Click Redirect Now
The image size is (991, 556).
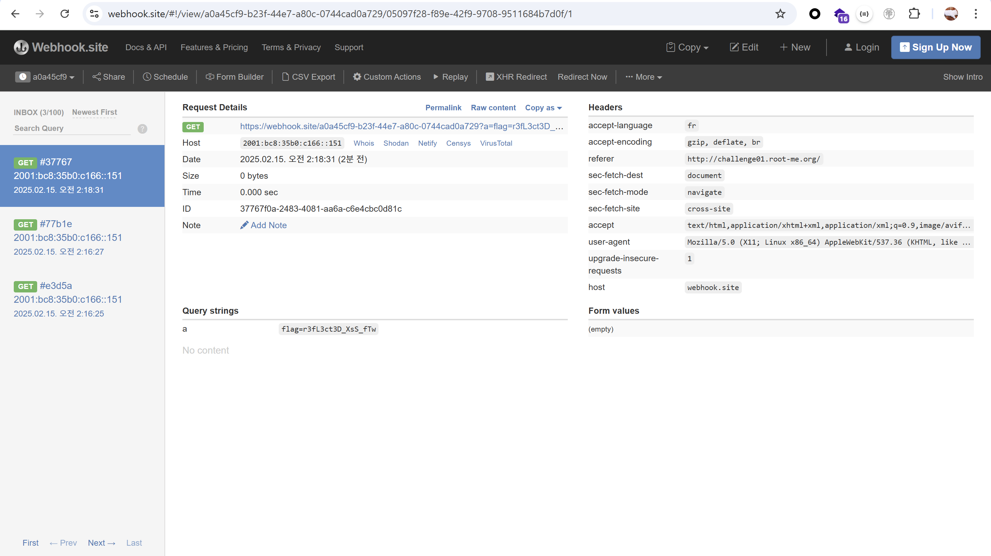[583, 77]
